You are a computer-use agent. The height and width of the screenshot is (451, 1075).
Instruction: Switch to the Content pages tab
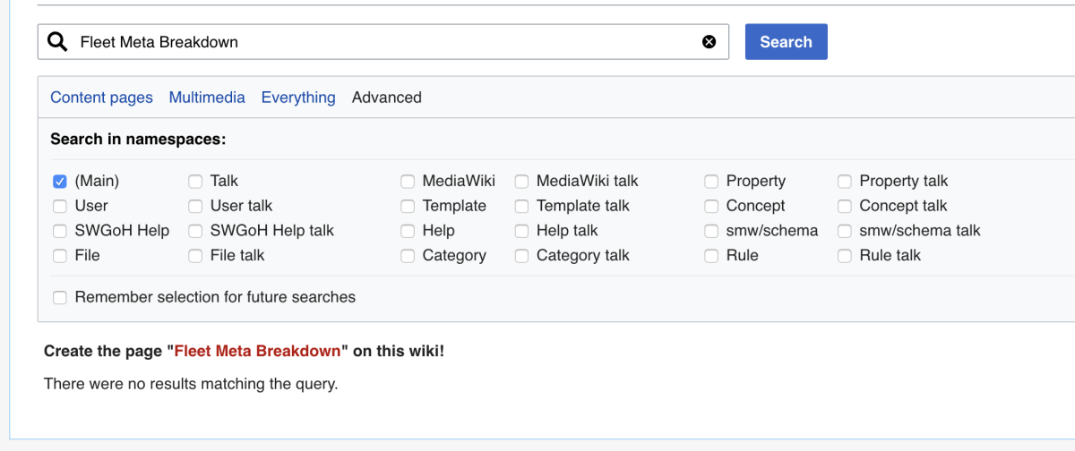pos(101,98)
